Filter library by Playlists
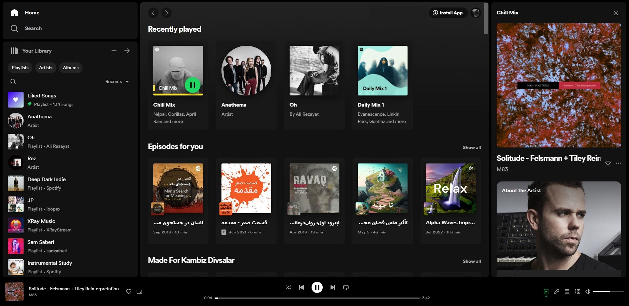629x306 pixels. (x=20, y=68)
